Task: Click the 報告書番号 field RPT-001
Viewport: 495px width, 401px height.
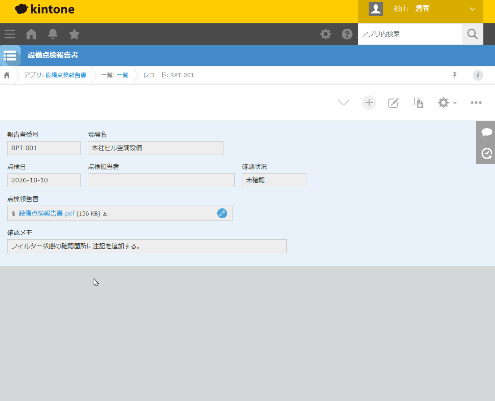Action: pyautogui.click(x=44, y=148)
